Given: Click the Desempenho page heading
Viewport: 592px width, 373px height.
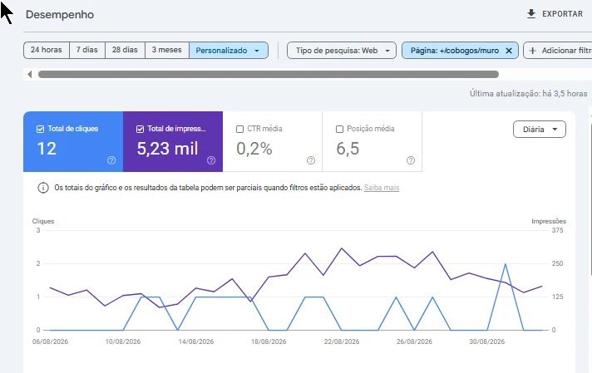Looking at the screenshot, I should [x=60, y=15].
